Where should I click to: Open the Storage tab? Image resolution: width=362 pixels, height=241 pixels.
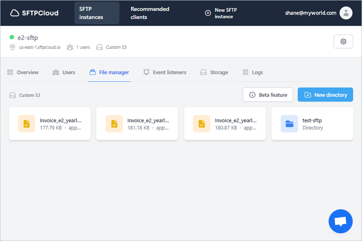(x=214, y=72)
